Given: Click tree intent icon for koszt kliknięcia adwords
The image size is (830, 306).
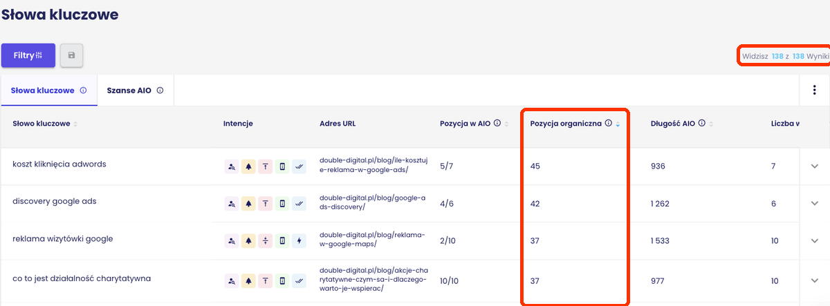Looking at the screenshot, I should tap(248, 166).
